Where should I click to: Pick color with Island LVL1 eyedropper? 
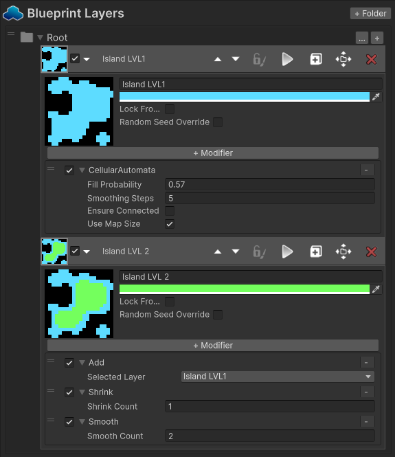coord(376,97)
